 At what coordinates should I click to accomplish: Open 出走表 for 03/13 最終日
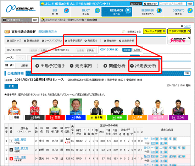point(127,50)
